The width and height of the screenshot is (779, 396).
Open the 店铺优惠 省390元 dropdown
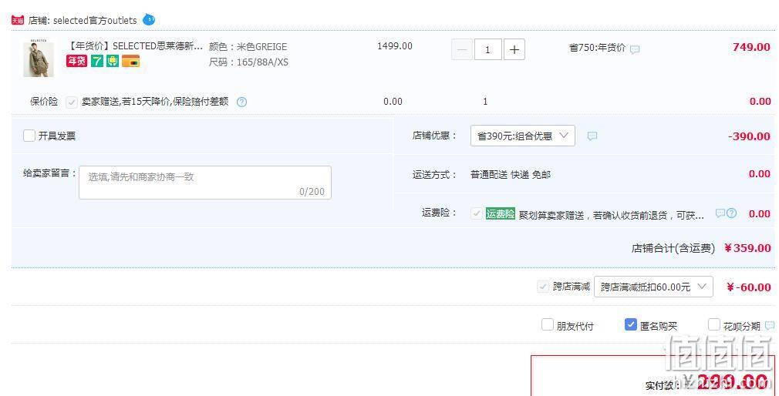[x=523, y=136]
